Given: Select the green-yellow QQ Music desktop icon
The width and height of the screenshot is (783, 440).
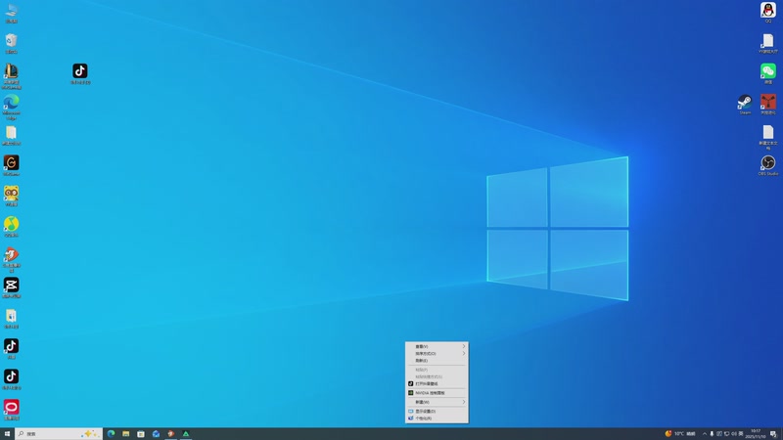Looking at the screenshot, I should click(12, 226).
